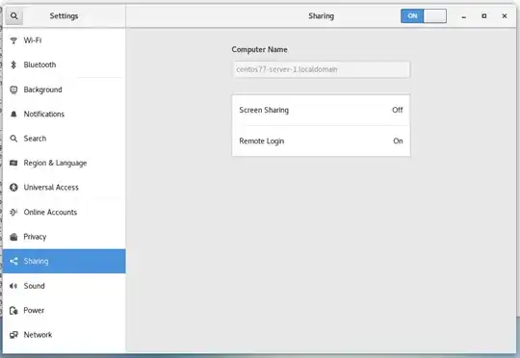Click the Sound speaker icon
The image size is (520, 358).
click(x=13, y=286)
